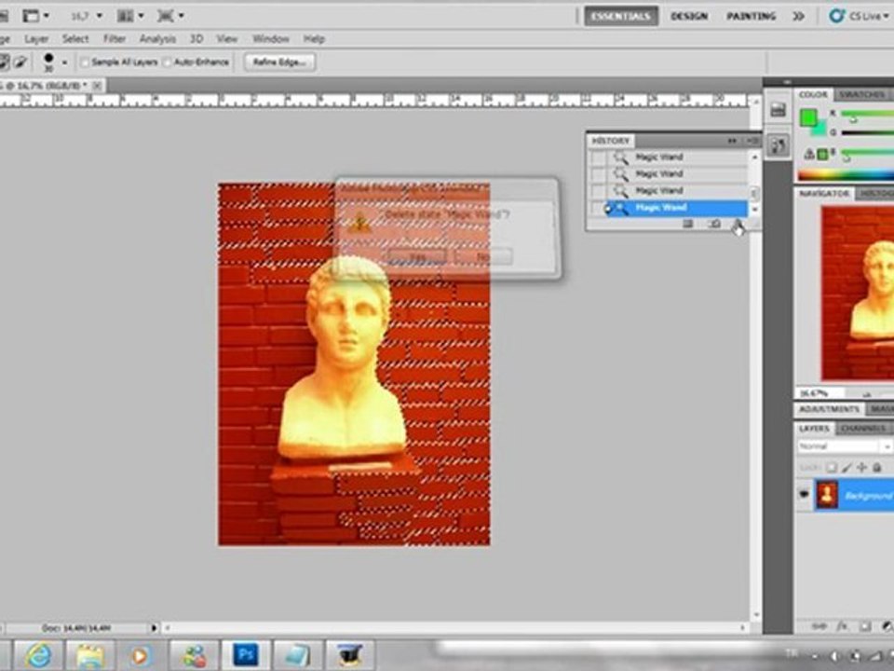Open the Filter menu

click(114, 39)
